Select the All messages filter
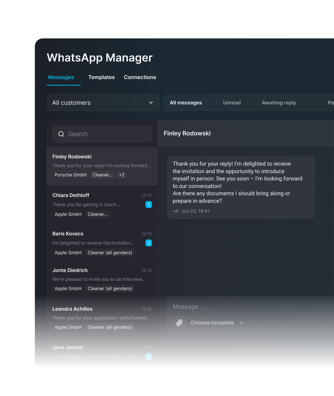 click(x=186, y=103)
